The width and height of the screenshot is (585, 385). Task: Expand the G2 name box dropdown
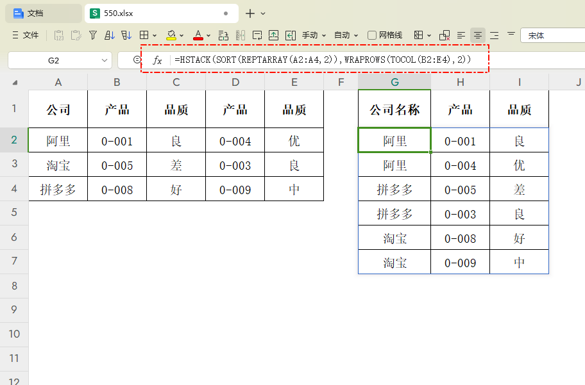pyautogui.click(x=105, y=60)
